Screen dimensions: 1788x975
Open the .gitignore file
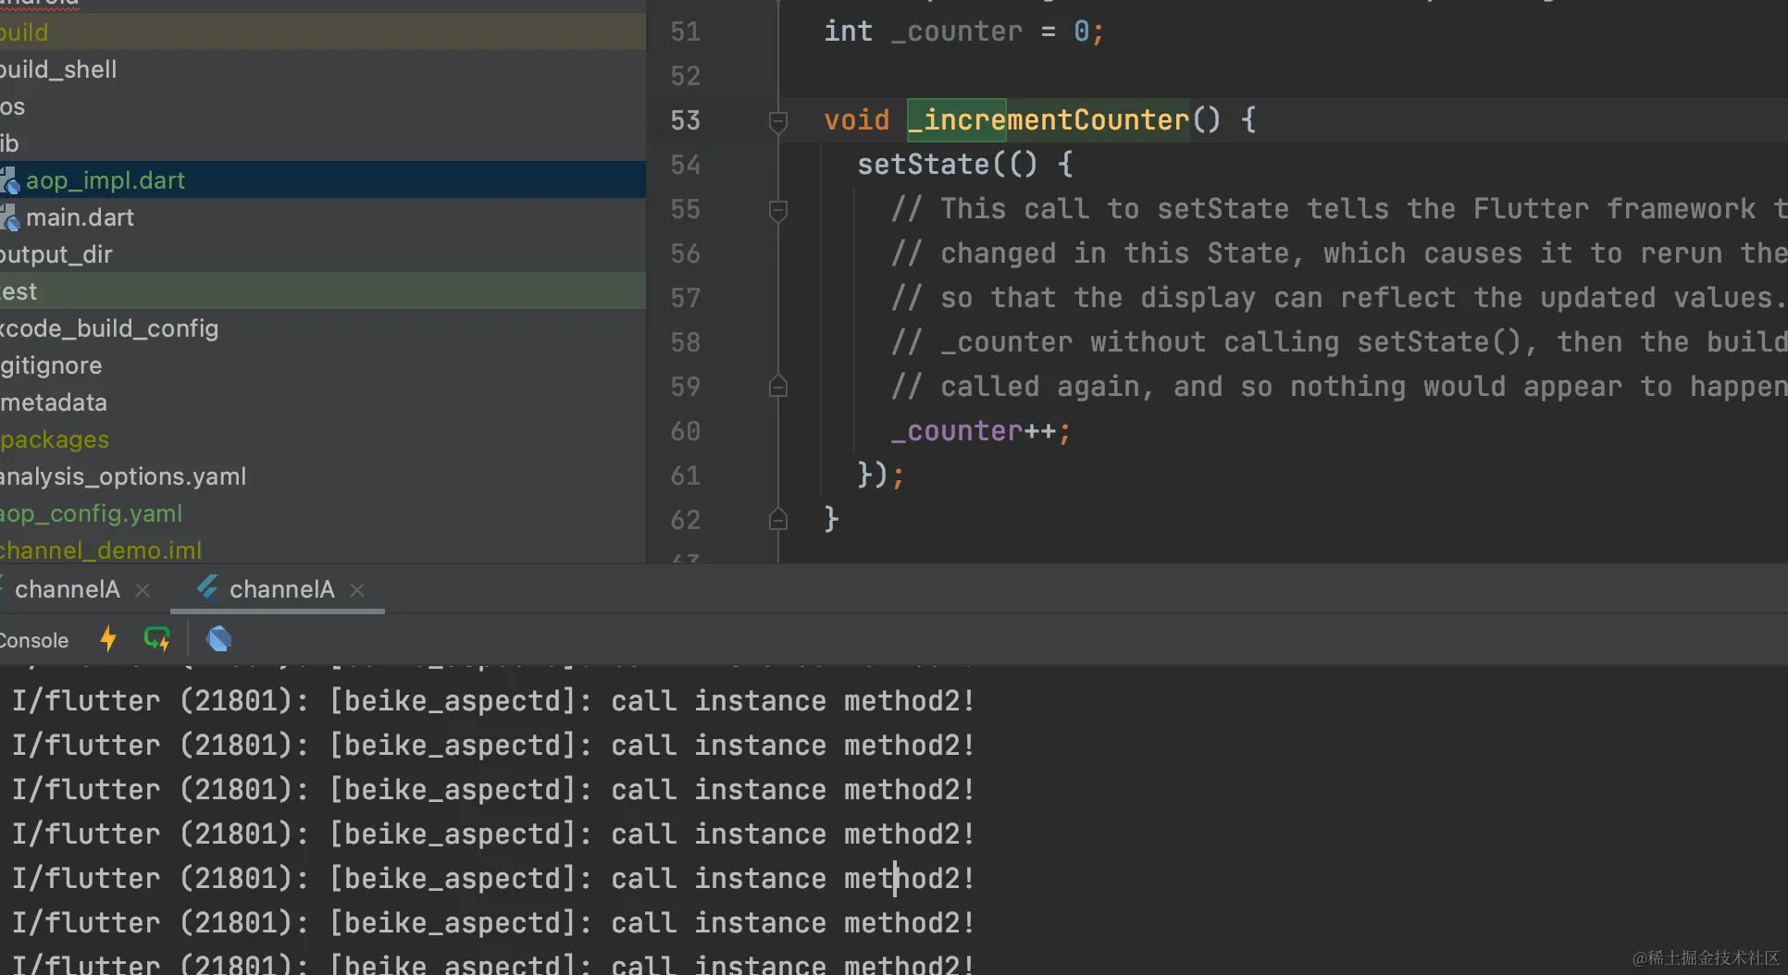coord(323,365)
